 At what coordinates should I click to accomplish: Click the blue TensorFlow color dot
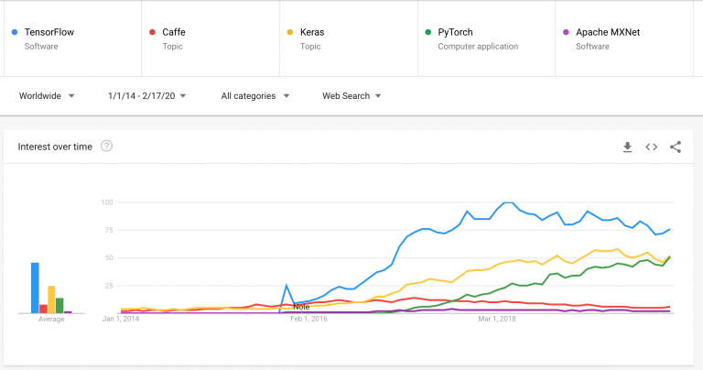[x=14, y=32]
